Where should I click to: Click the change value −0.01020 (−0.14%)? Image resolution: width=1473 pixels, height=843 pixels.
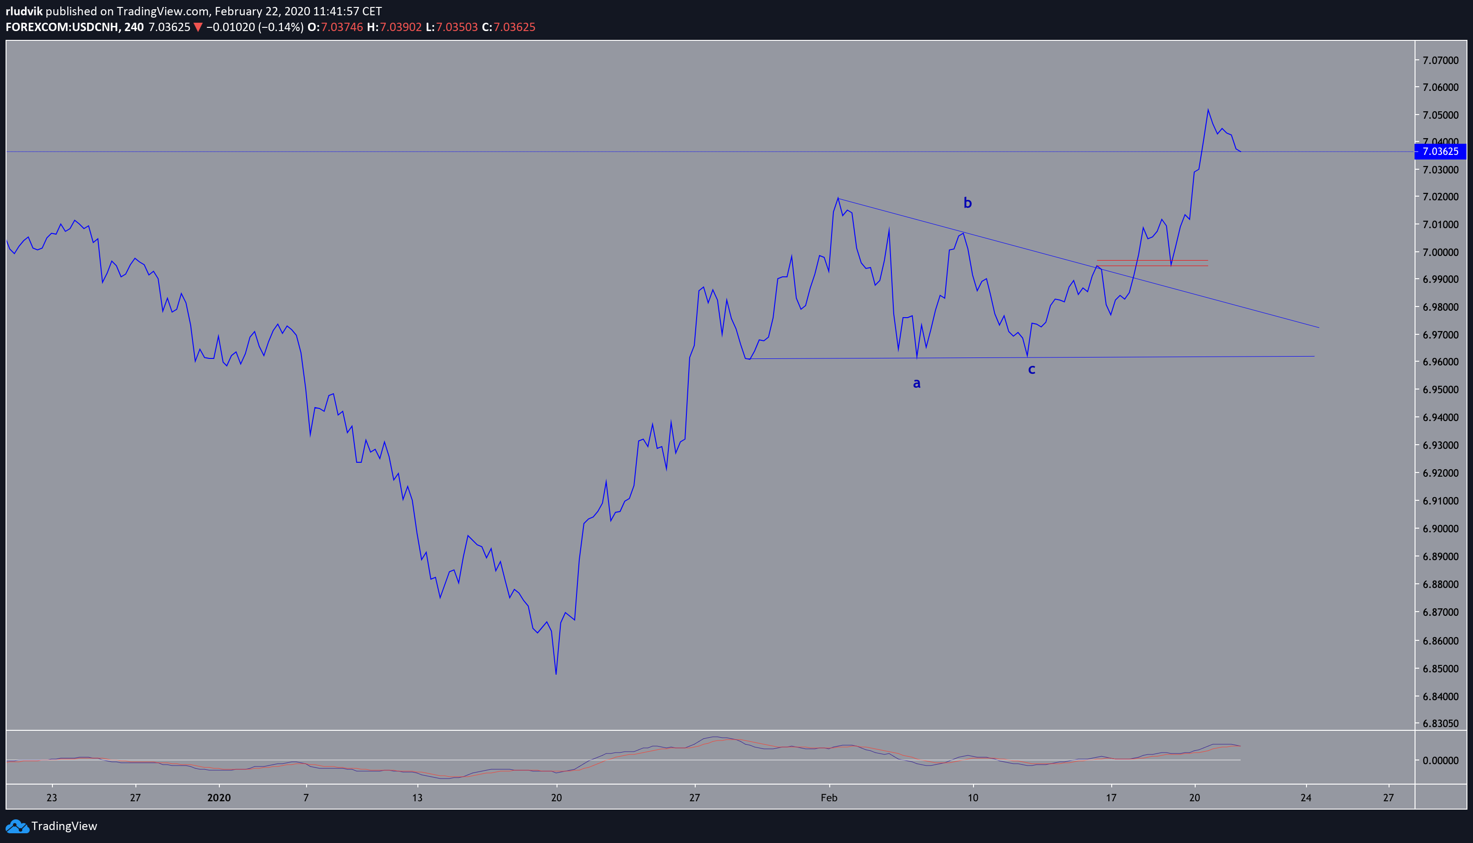[255, 27]
